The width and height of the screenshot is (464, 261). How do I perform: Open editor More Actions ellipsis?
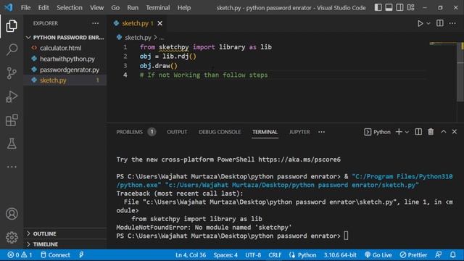click(452, 23)
